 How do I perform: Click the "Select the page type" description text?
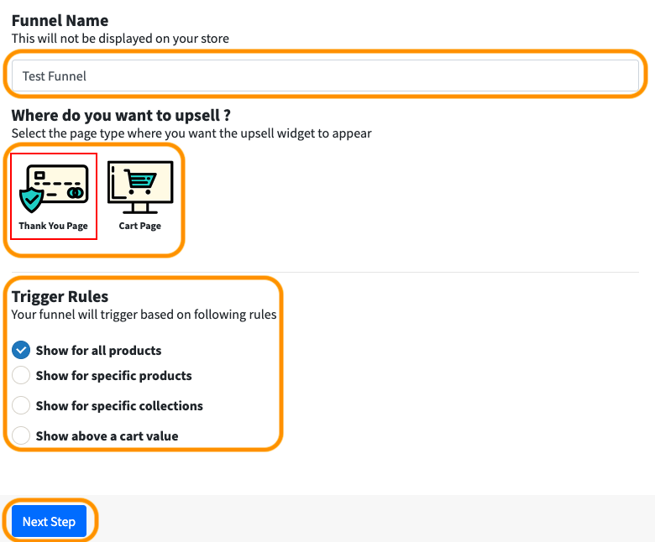[x=191, y=133]
